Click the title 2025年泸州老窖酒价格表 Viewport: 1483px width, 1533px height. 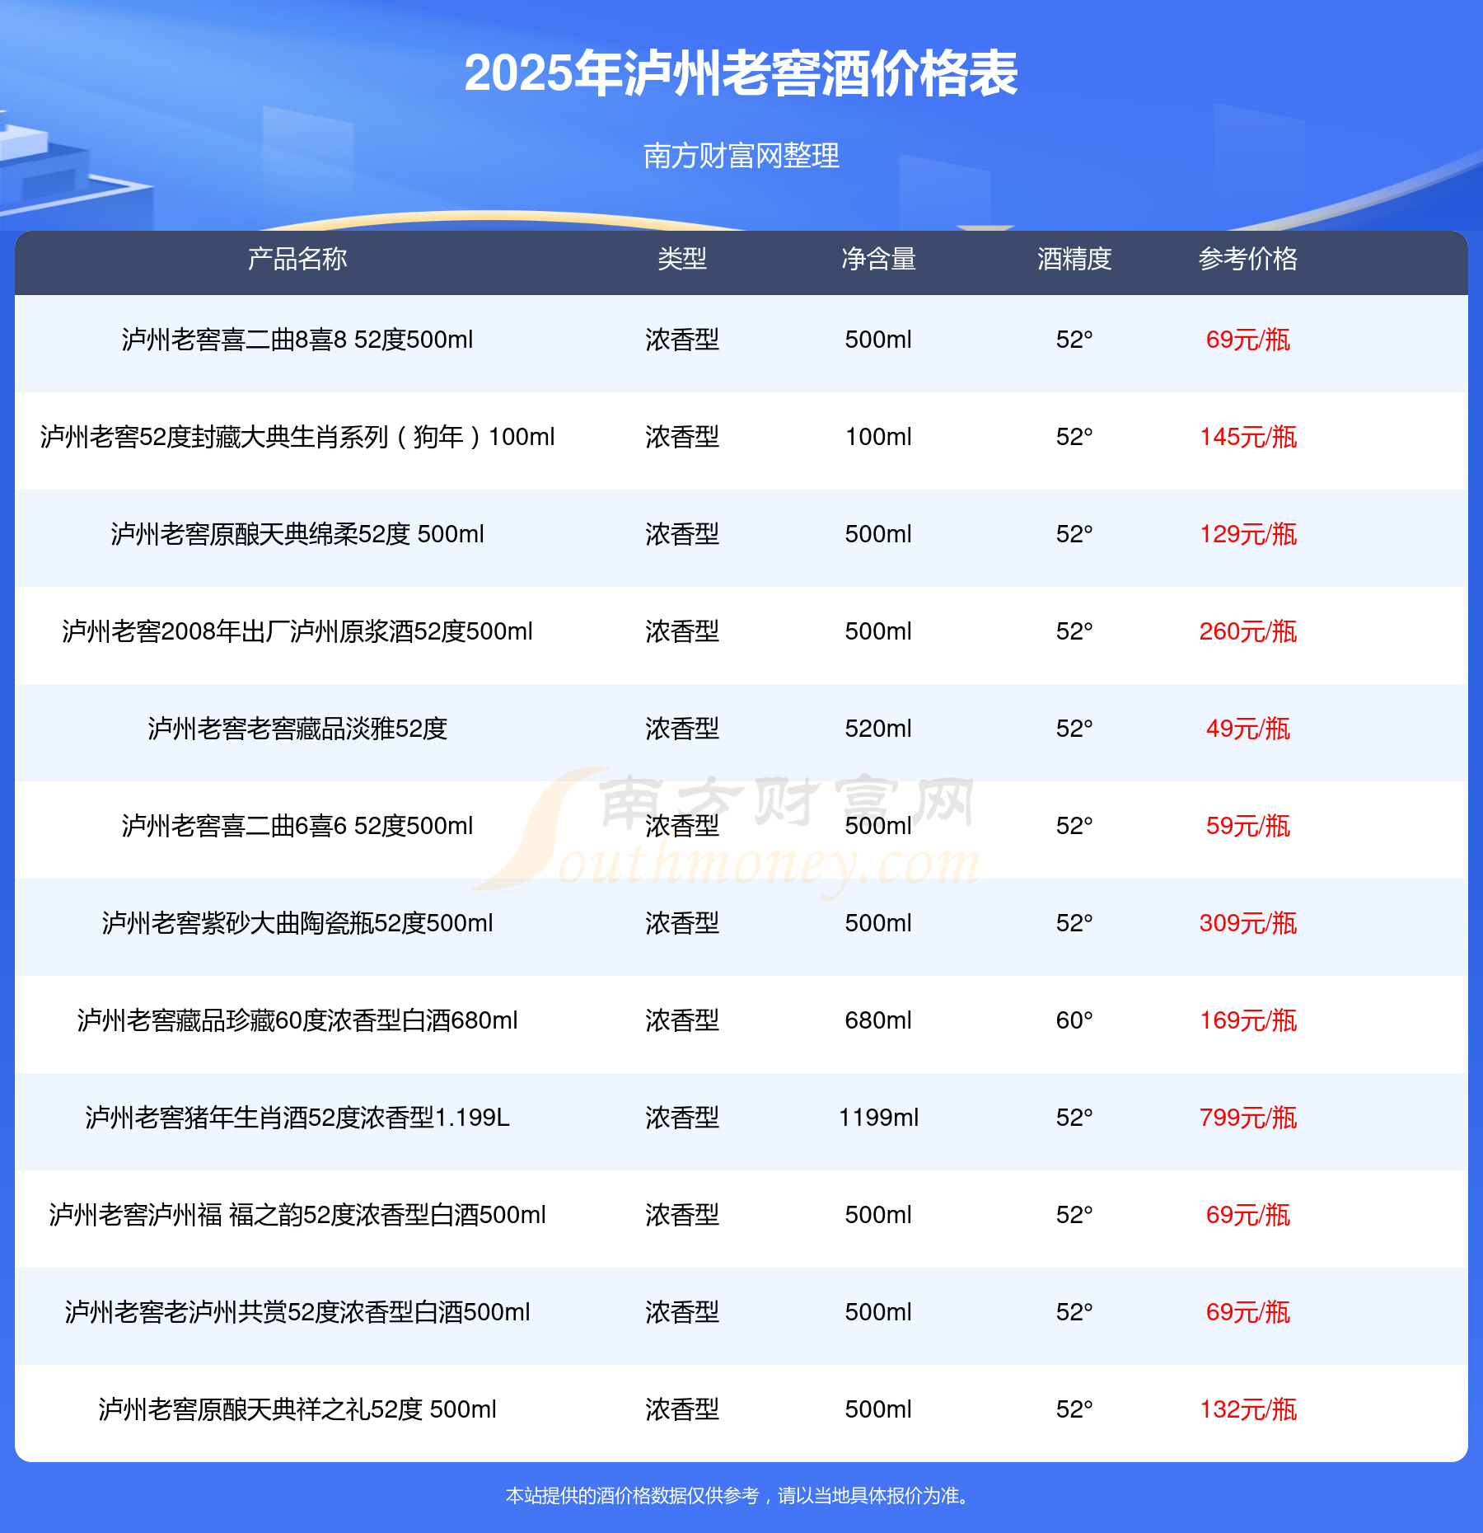741,74
